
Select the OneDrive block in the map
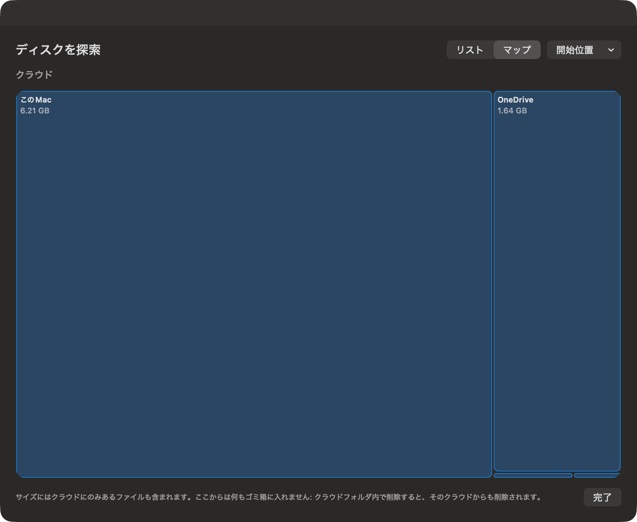(x=557, y=281)
